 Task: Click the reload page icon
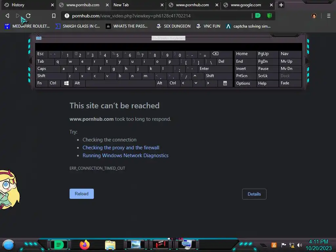pyautogui.click(x=28, y=16)
